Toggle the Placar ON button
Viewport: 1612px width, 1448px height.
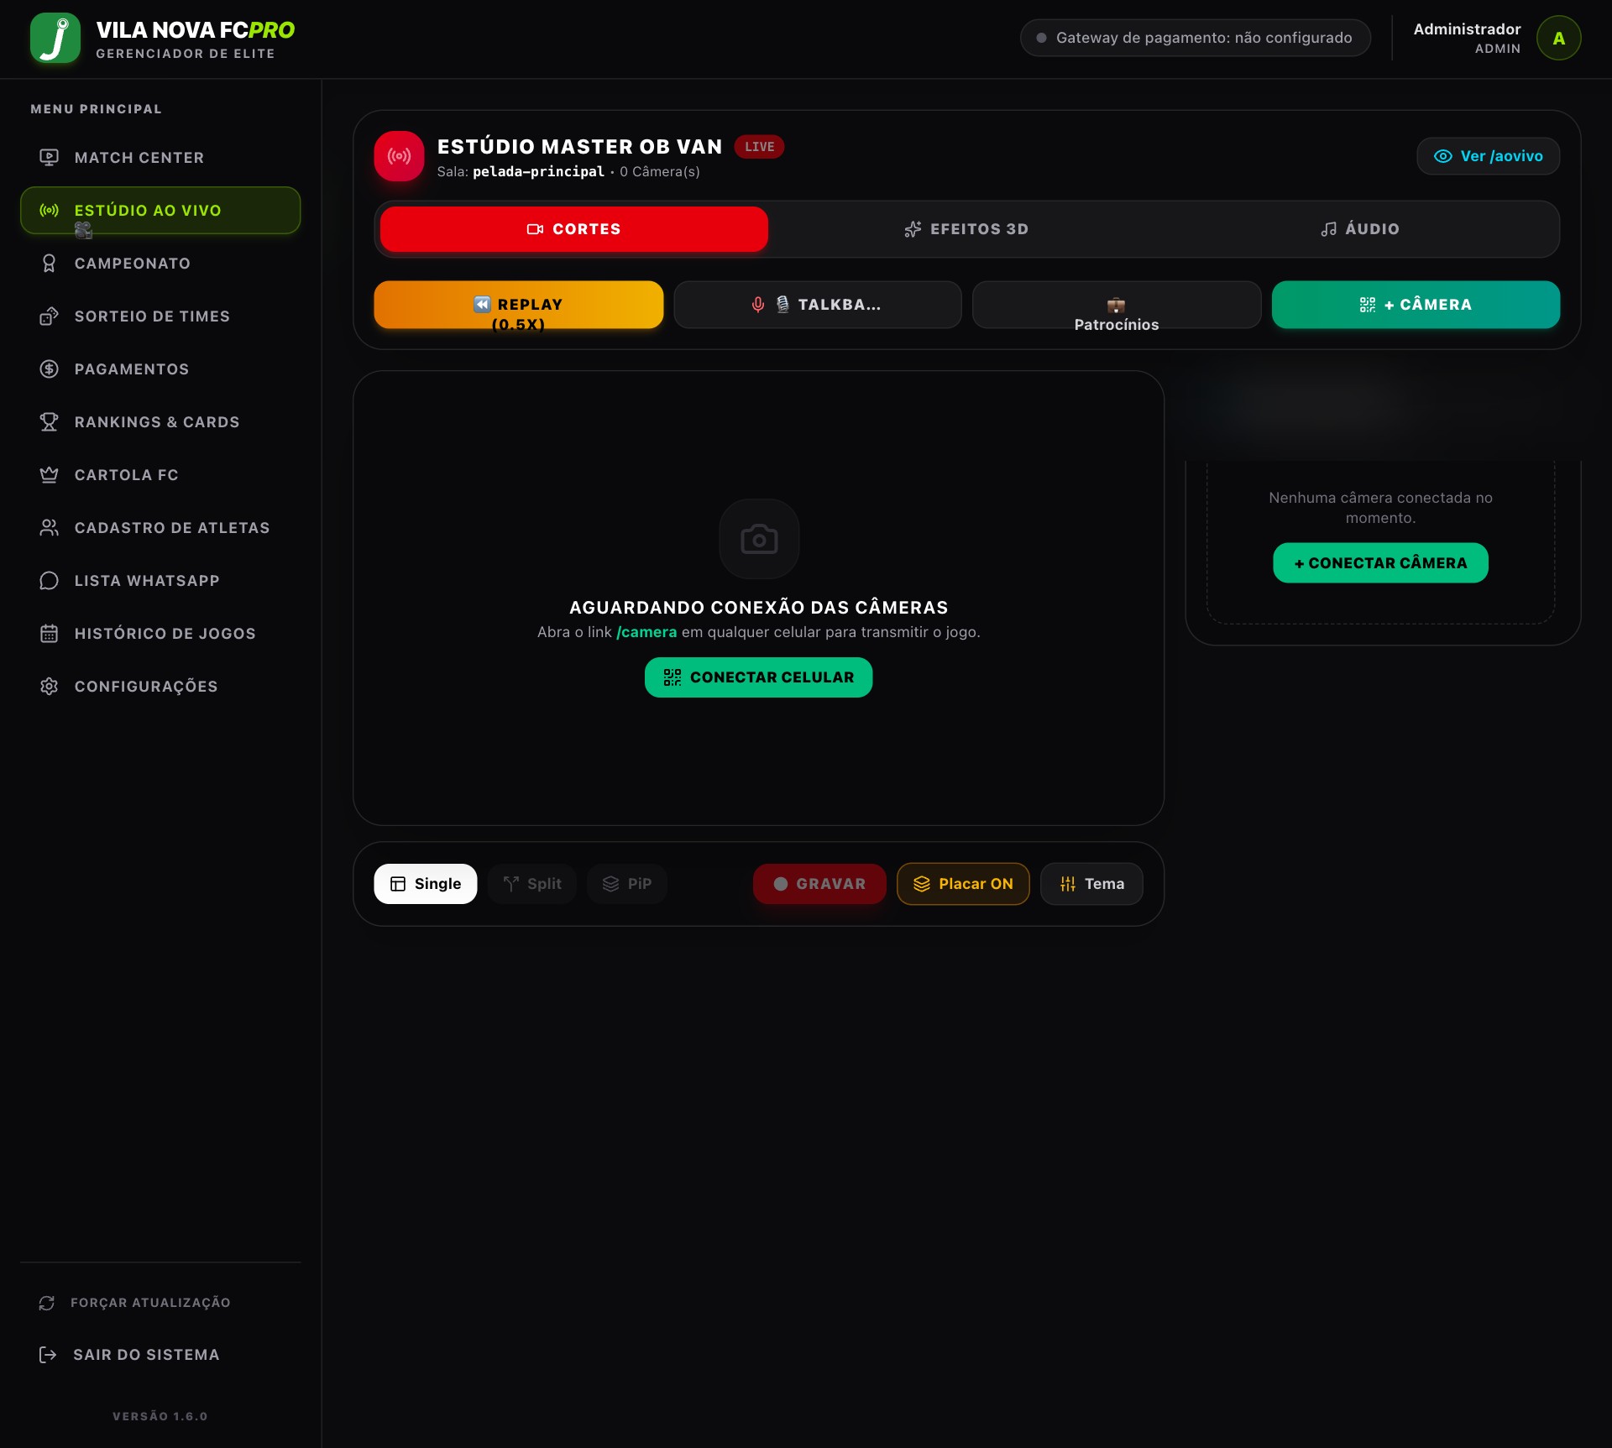[x=963, y=884]
